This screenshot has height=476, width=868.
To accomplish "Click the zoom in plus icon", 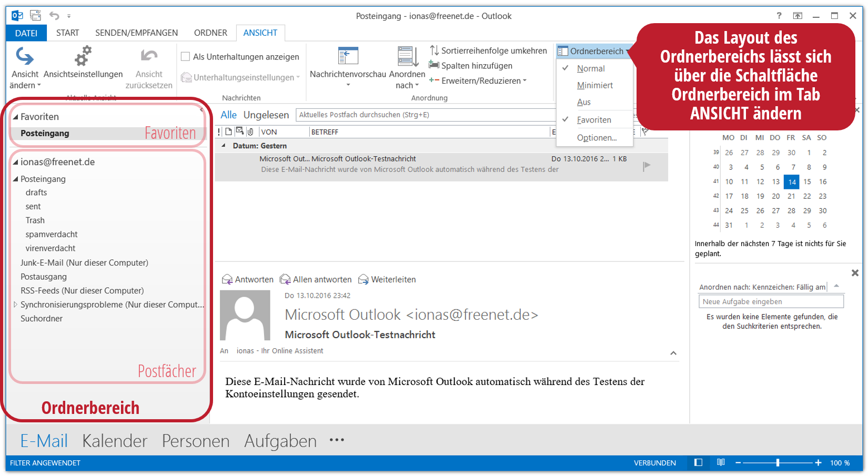I will click(x=818, y=463).
